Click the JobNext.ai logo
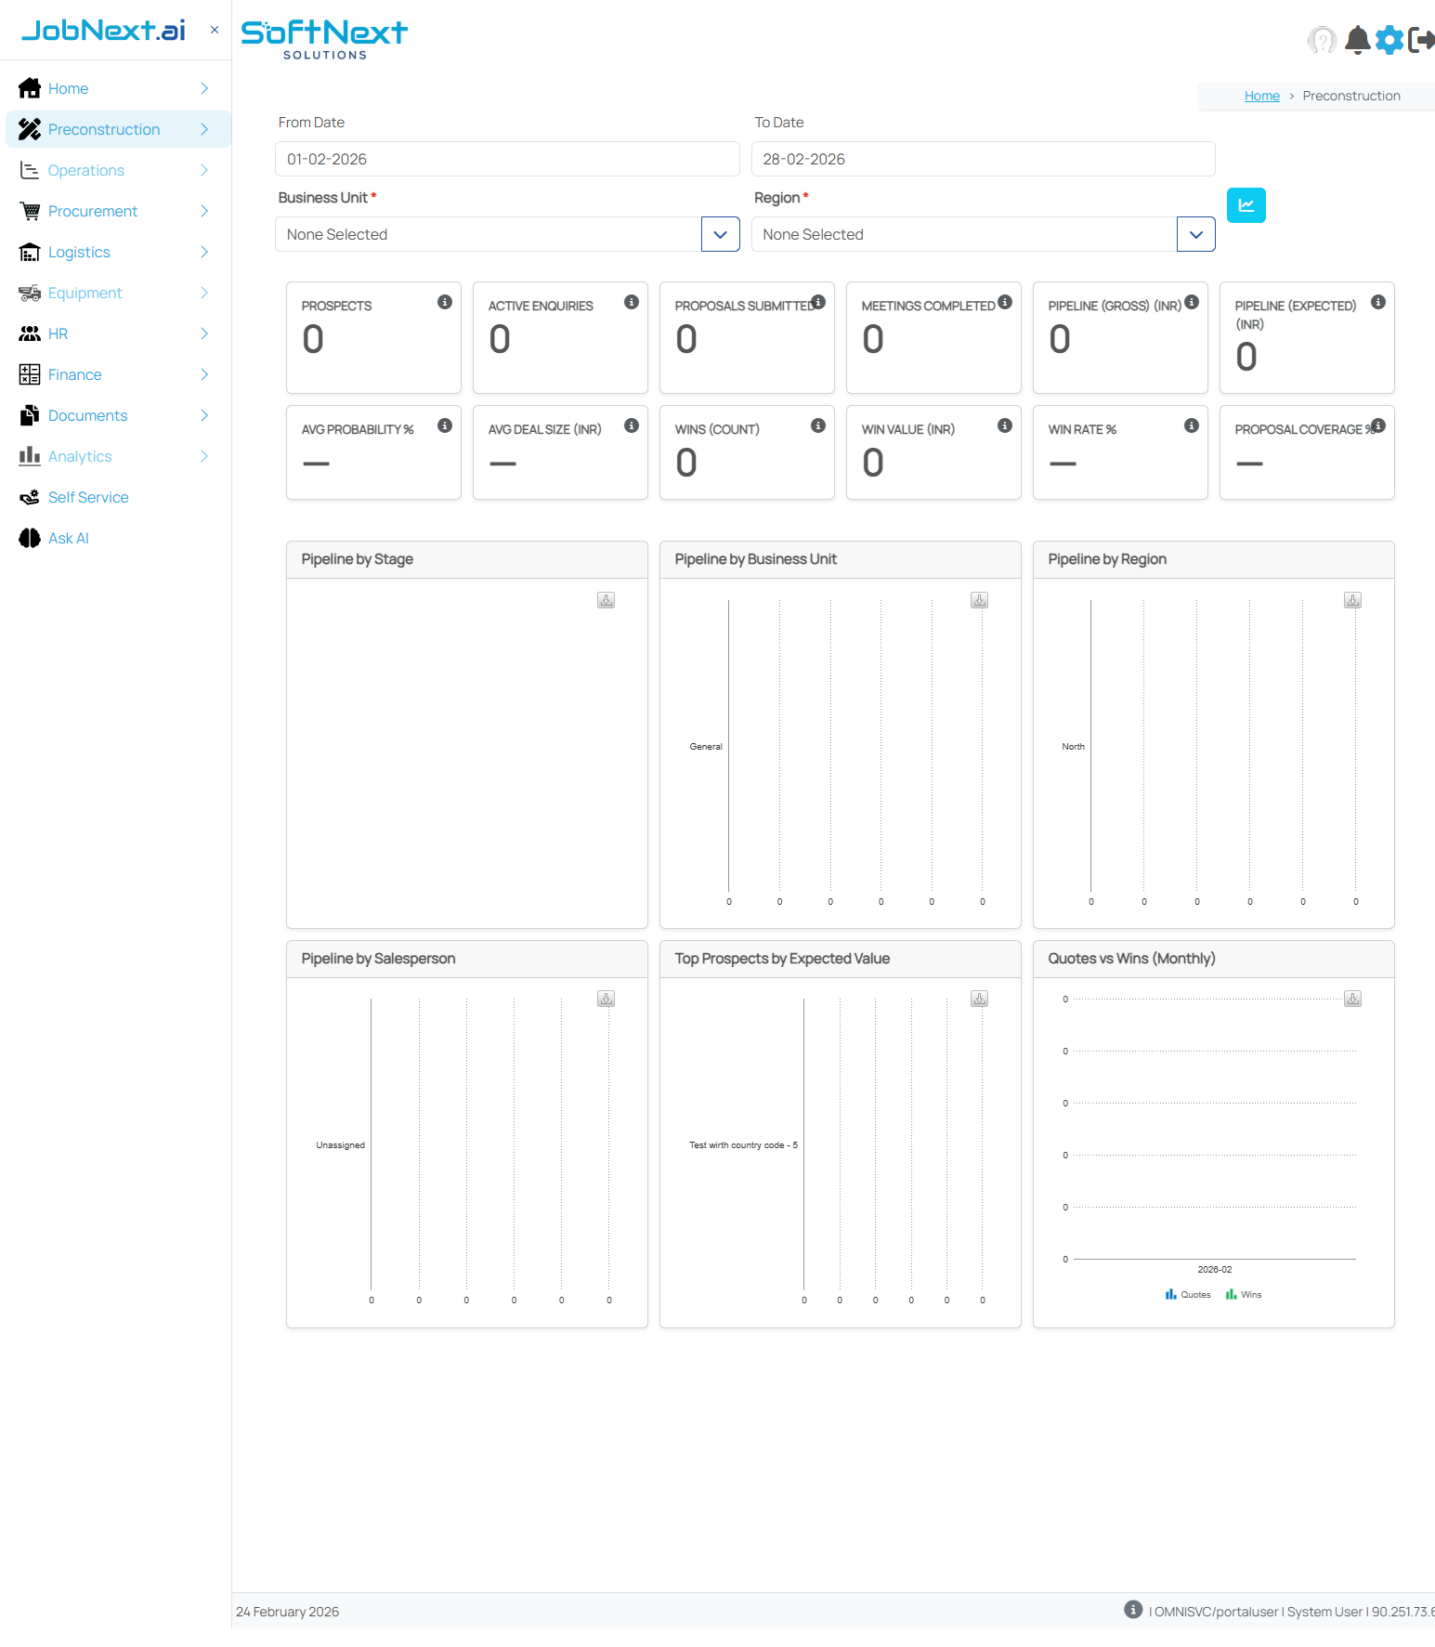The width and height of the screenshot is (1435, 1647). click(103, 31)
